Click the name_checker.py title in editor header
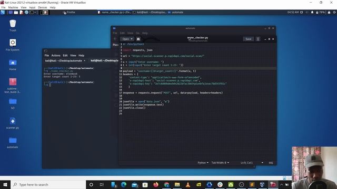337x189 pixels. tap(197, 38)
